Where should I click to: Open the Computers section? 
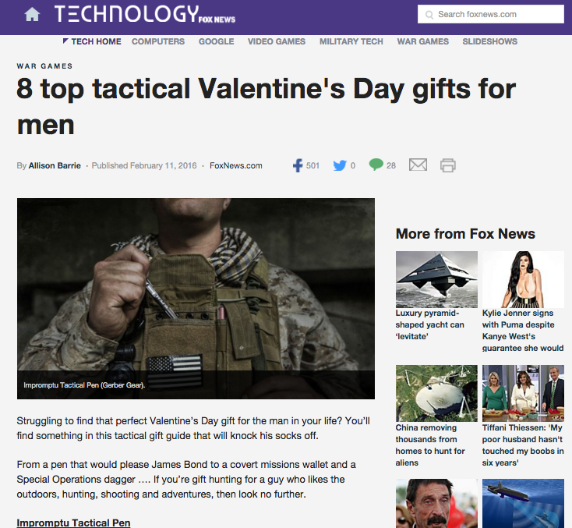(158, 41)
